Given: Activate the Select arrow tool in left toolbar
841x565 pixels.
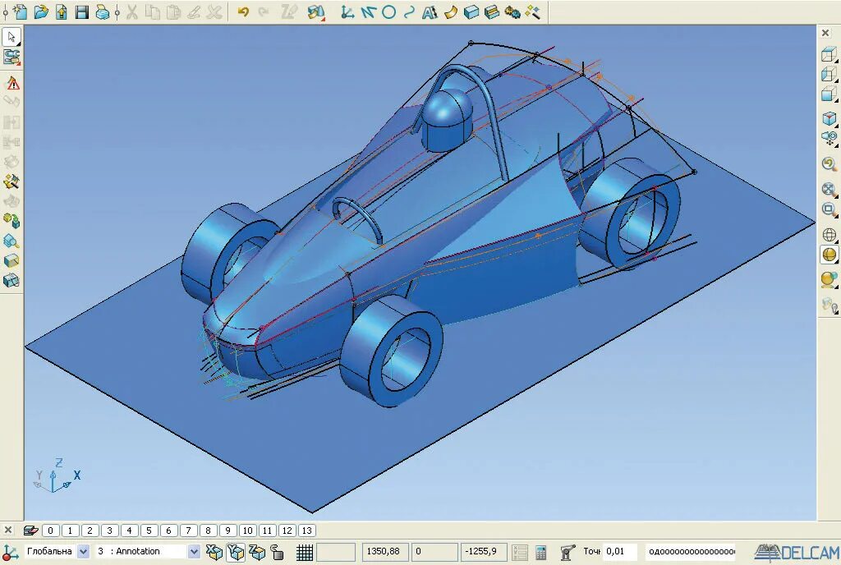Looking at the screenshot, I should [11, 36].
